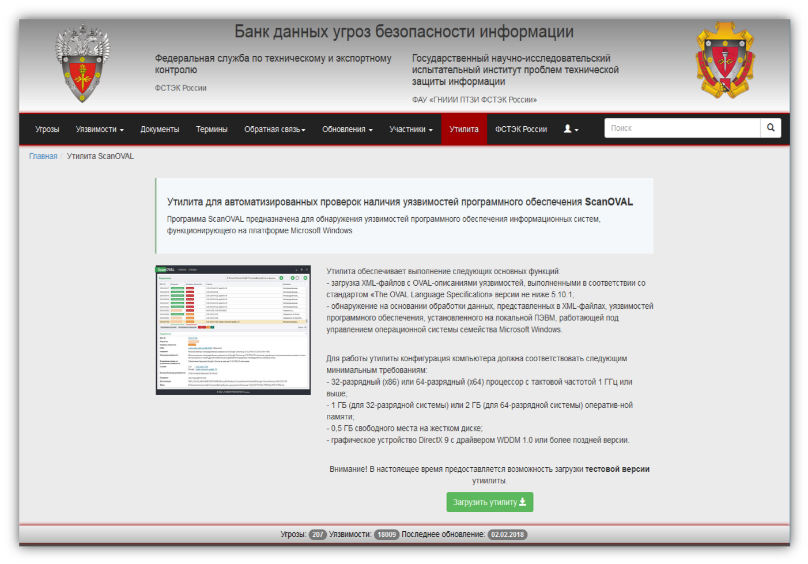Screen dimensions: 808x564
Task: Click the vulnerabilities count badge 18009
Action: click(x=387, y=535)
